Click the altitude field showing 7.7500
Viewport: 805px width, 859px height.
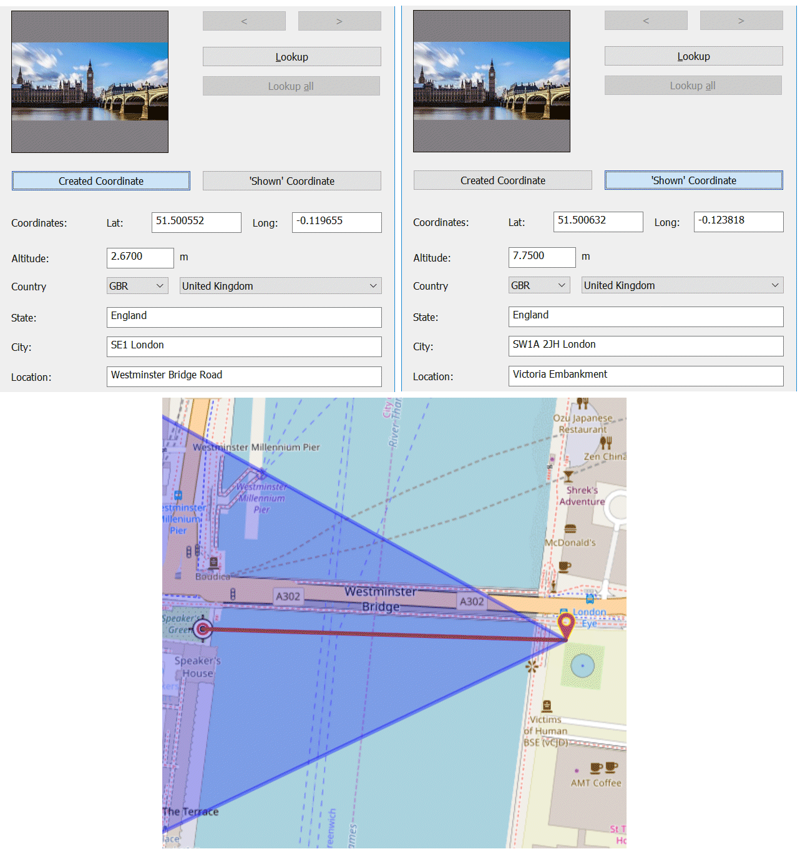tap(541, 257)
